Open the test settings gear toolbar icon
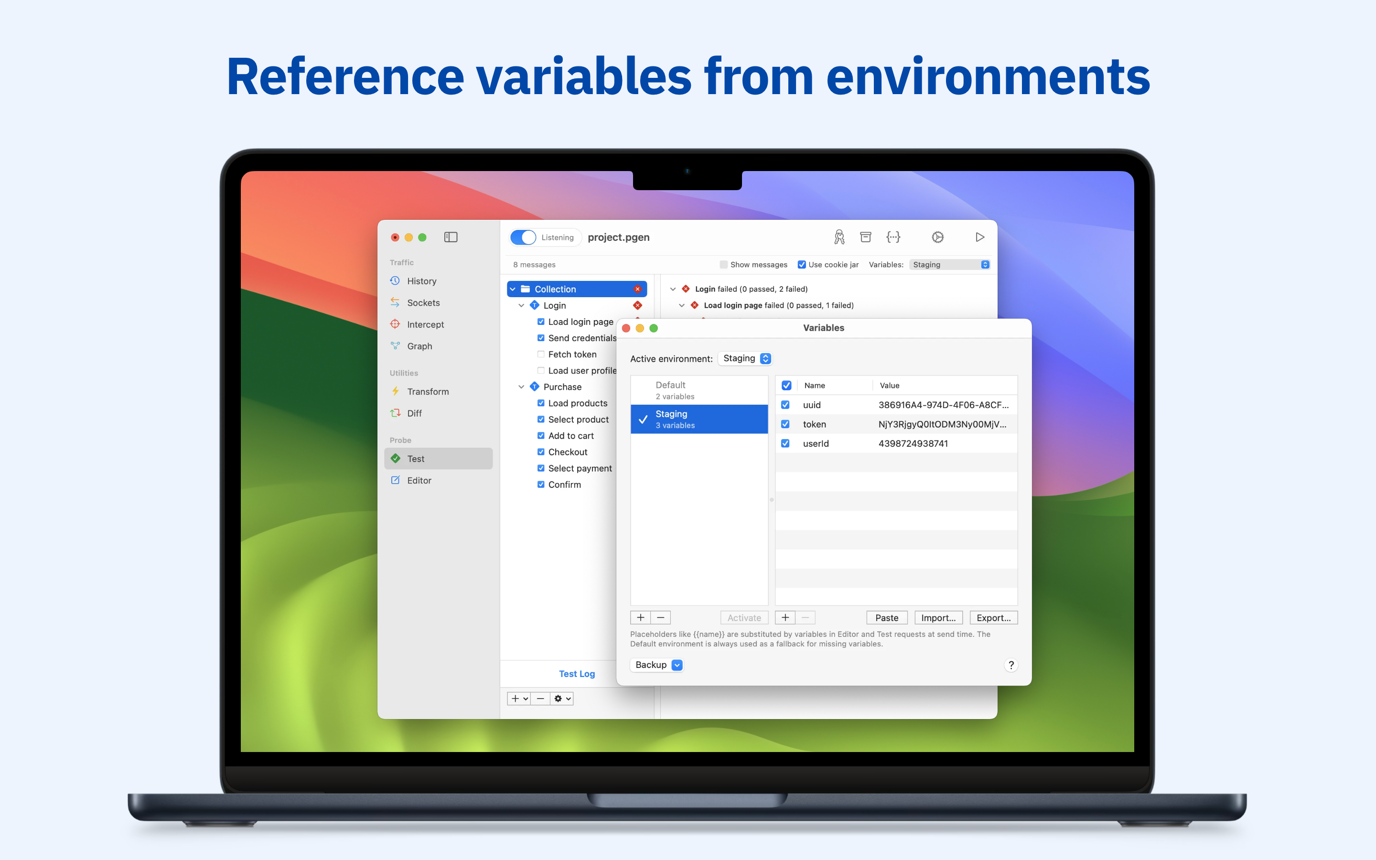This screenshot has height=860, width=1376. click(937, 237)
